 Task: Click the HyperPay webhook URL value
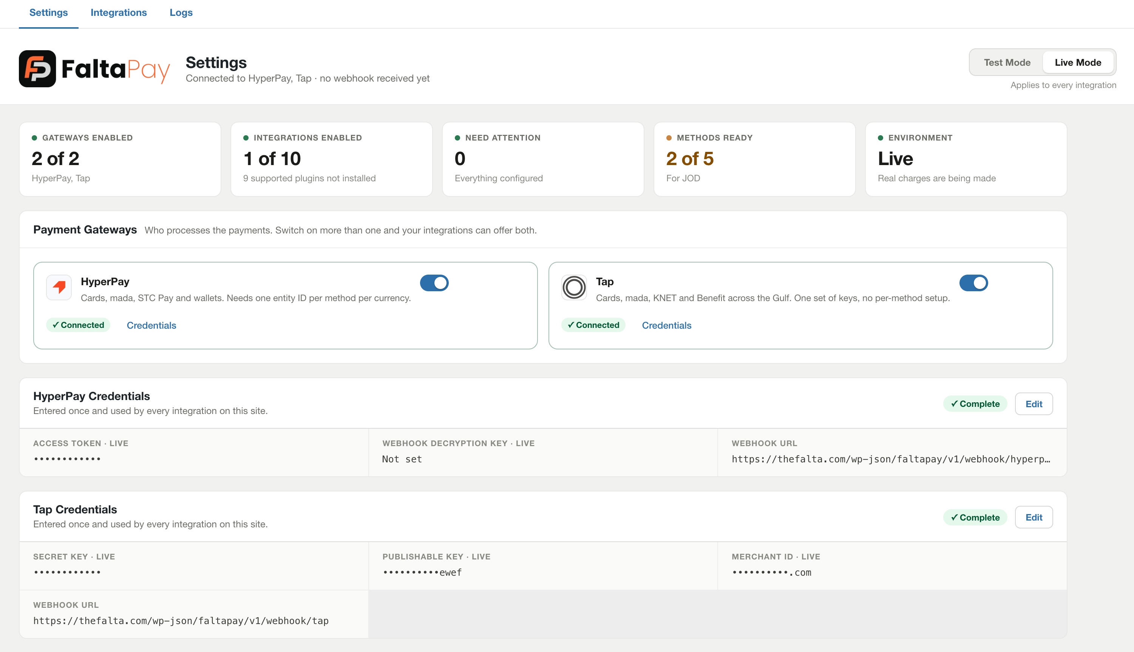(x=891, y=459)
